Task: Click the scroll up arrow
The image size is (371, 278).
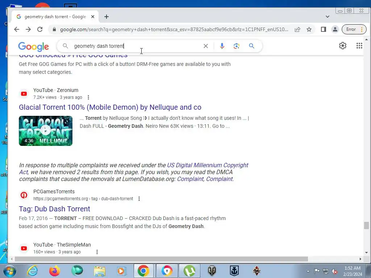Action: point(366,39)
